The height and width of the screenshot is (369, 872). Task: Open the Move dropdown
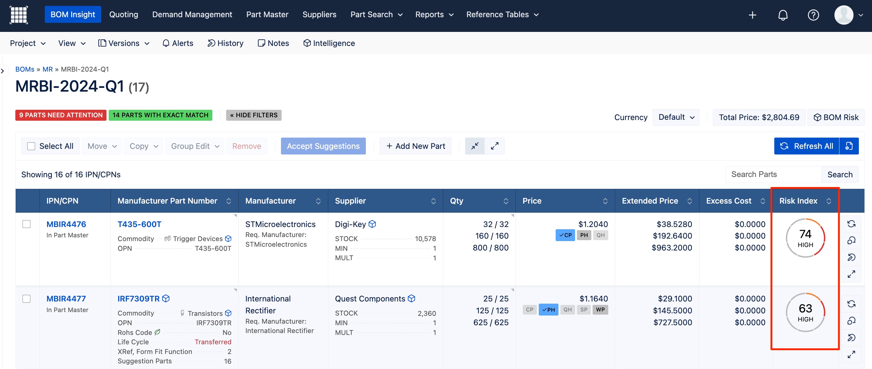click(x=101, y=146)
